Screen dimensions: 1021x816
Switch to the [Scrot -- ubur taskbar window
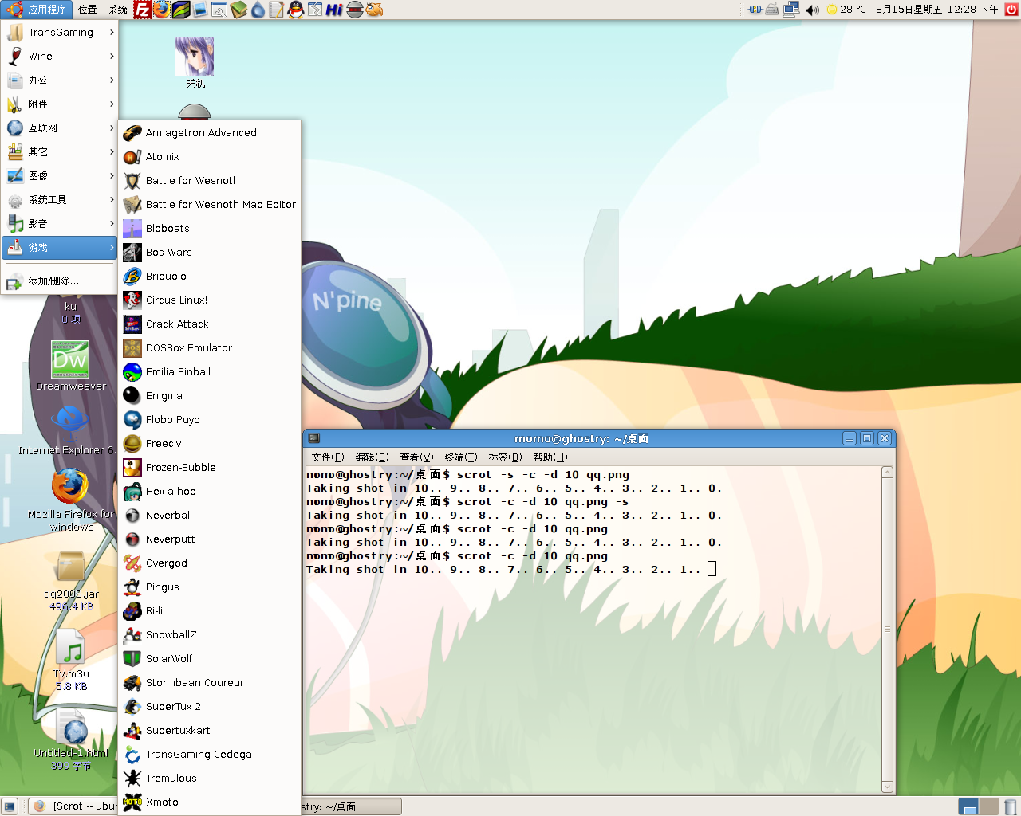coord(73,806)
